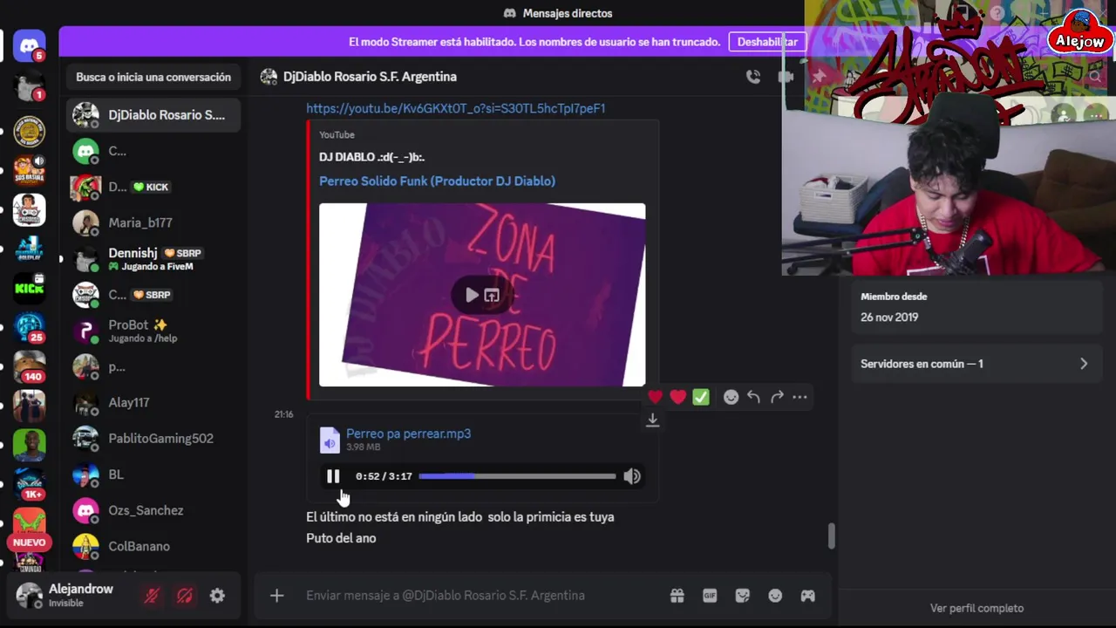Open the sticker picker
The width and height of the screenshot is (1116, 628).
(743, 596)
